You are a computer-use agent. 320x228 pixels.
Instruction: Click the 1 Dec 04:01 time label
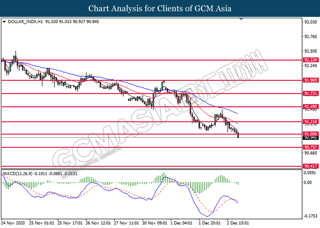pos(181,223)
